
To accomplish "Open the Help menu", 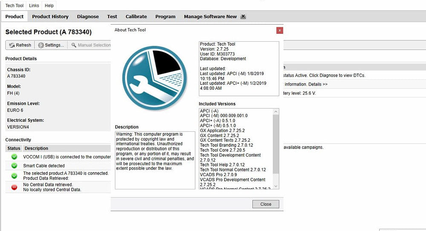I will (49, 6).
